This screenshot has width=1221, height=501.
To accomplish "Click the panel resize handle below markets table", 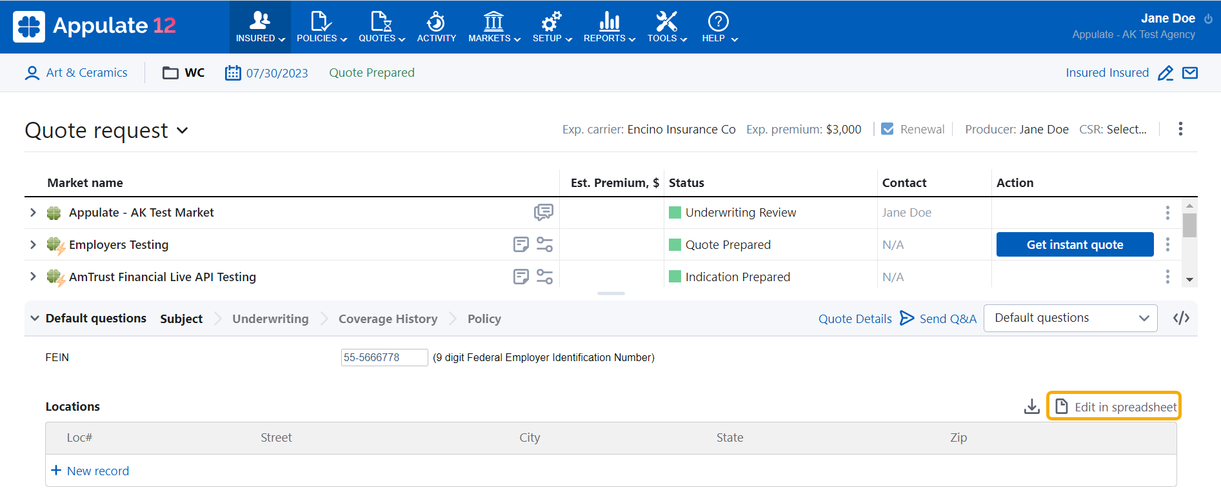I will (x=611, y=293).
